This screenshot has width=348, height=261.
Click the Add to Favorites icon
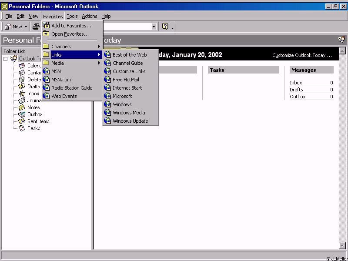pyautogui.click(x=46, y=25)
